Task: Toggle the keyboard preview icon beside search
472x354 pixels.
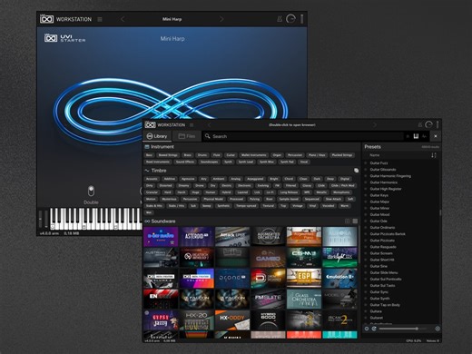Action: [416, 136]
